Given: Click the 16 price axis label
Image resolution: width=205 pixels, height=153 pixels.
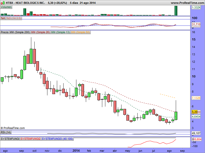Looking at the screenshot, I should pos(193,32).
